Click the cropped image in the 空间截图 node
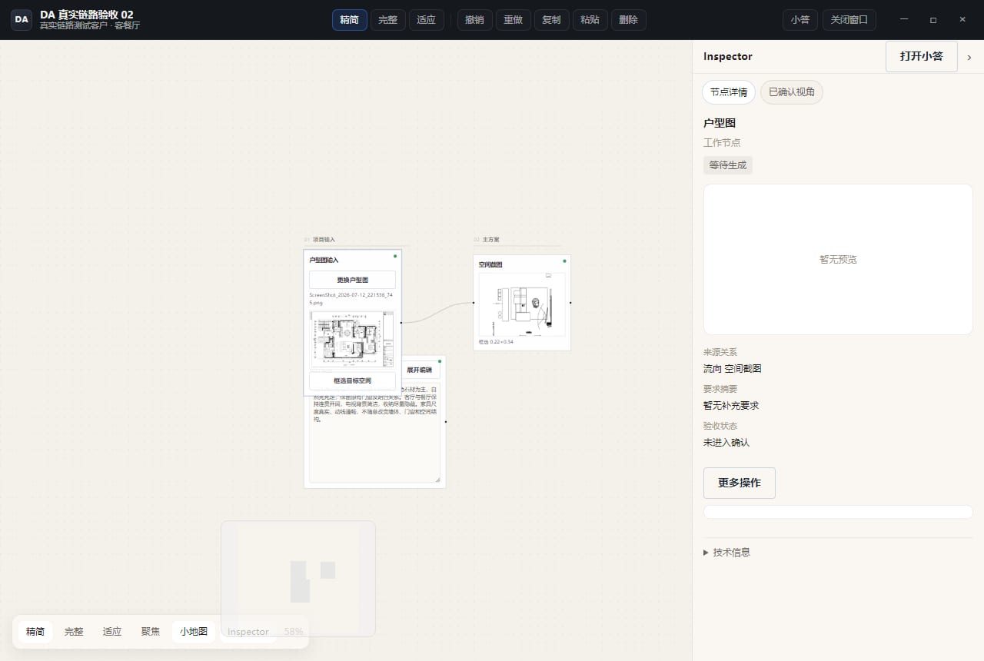Image resolution: width=984 pixels, height=661 pixels. click(x=522, y=304)
